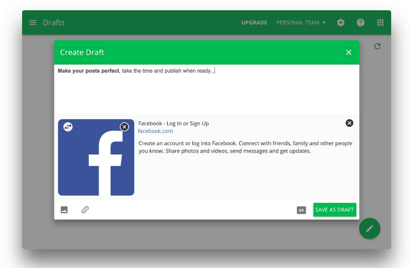Swap the link preview image

tap(68, 127)
